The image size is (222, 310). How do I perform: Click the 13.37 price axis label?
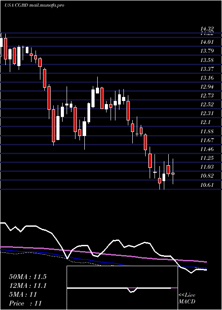pos(207,69)
